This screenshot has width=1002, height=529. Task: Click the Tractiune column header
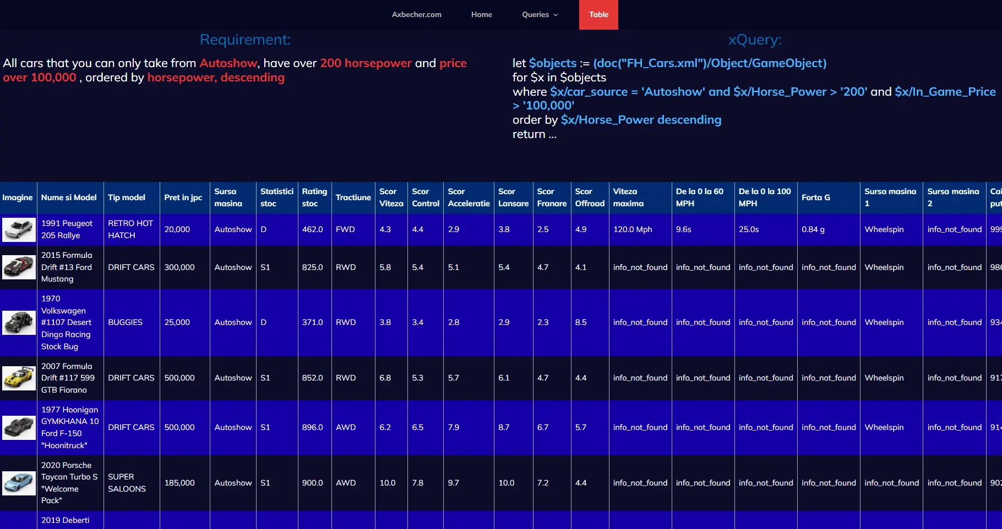pyautogui.click(x=353, y=197)
